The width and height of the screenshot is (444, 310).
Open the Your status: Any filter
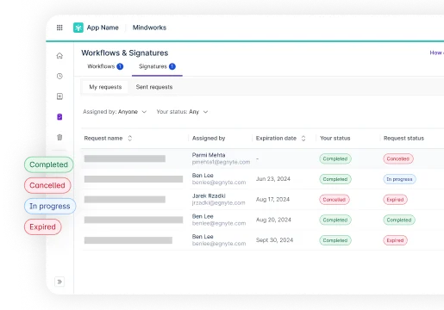(x=182, y=112)
